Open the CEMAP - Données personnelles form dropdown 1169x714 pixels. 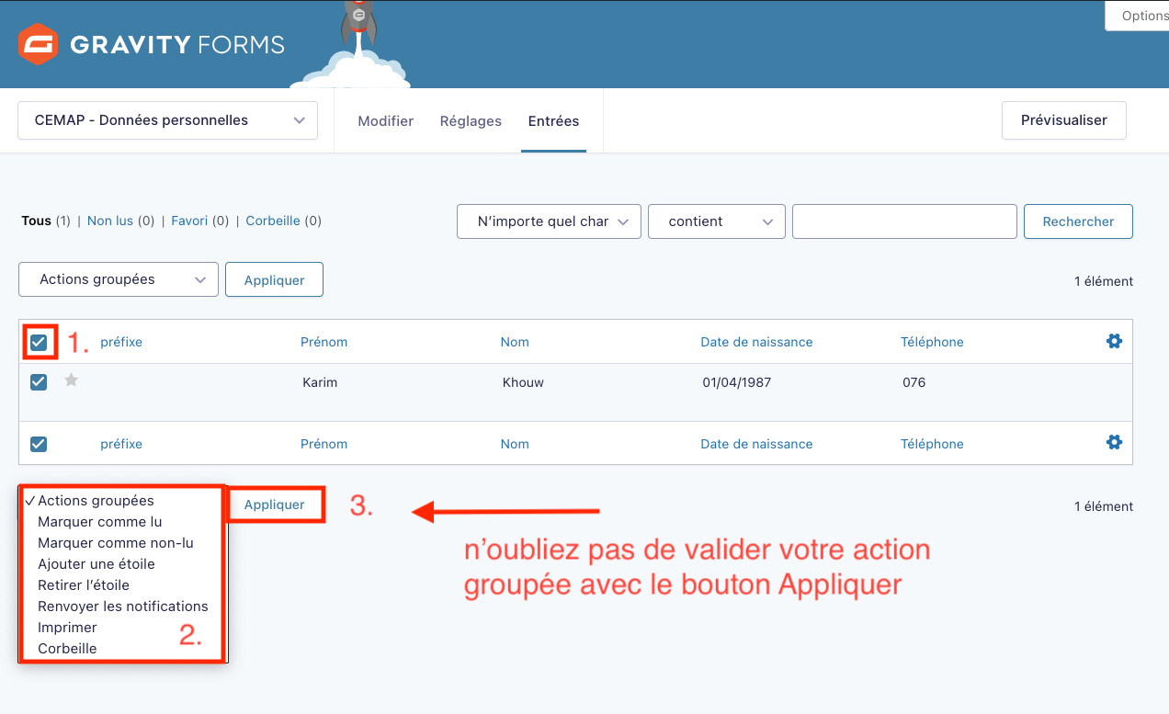(x=167, y=120)
